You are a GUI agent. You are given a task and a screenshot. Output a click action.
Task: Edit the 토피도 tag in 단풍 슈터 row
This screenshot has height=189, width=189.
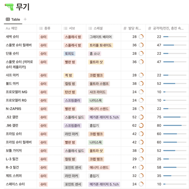69,54
